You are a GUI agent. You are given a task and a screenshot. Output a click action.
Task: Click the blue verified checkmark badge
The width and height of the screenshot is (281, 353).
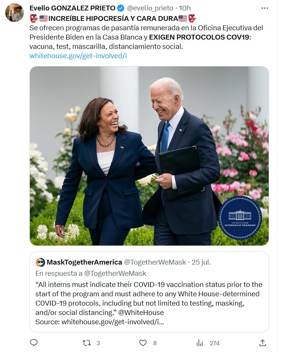click(121, 8)
